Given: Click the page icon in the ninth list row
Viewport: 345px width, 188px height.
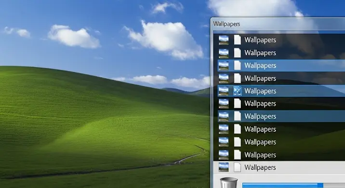Looking at the screenshot, I should point(237,142).
